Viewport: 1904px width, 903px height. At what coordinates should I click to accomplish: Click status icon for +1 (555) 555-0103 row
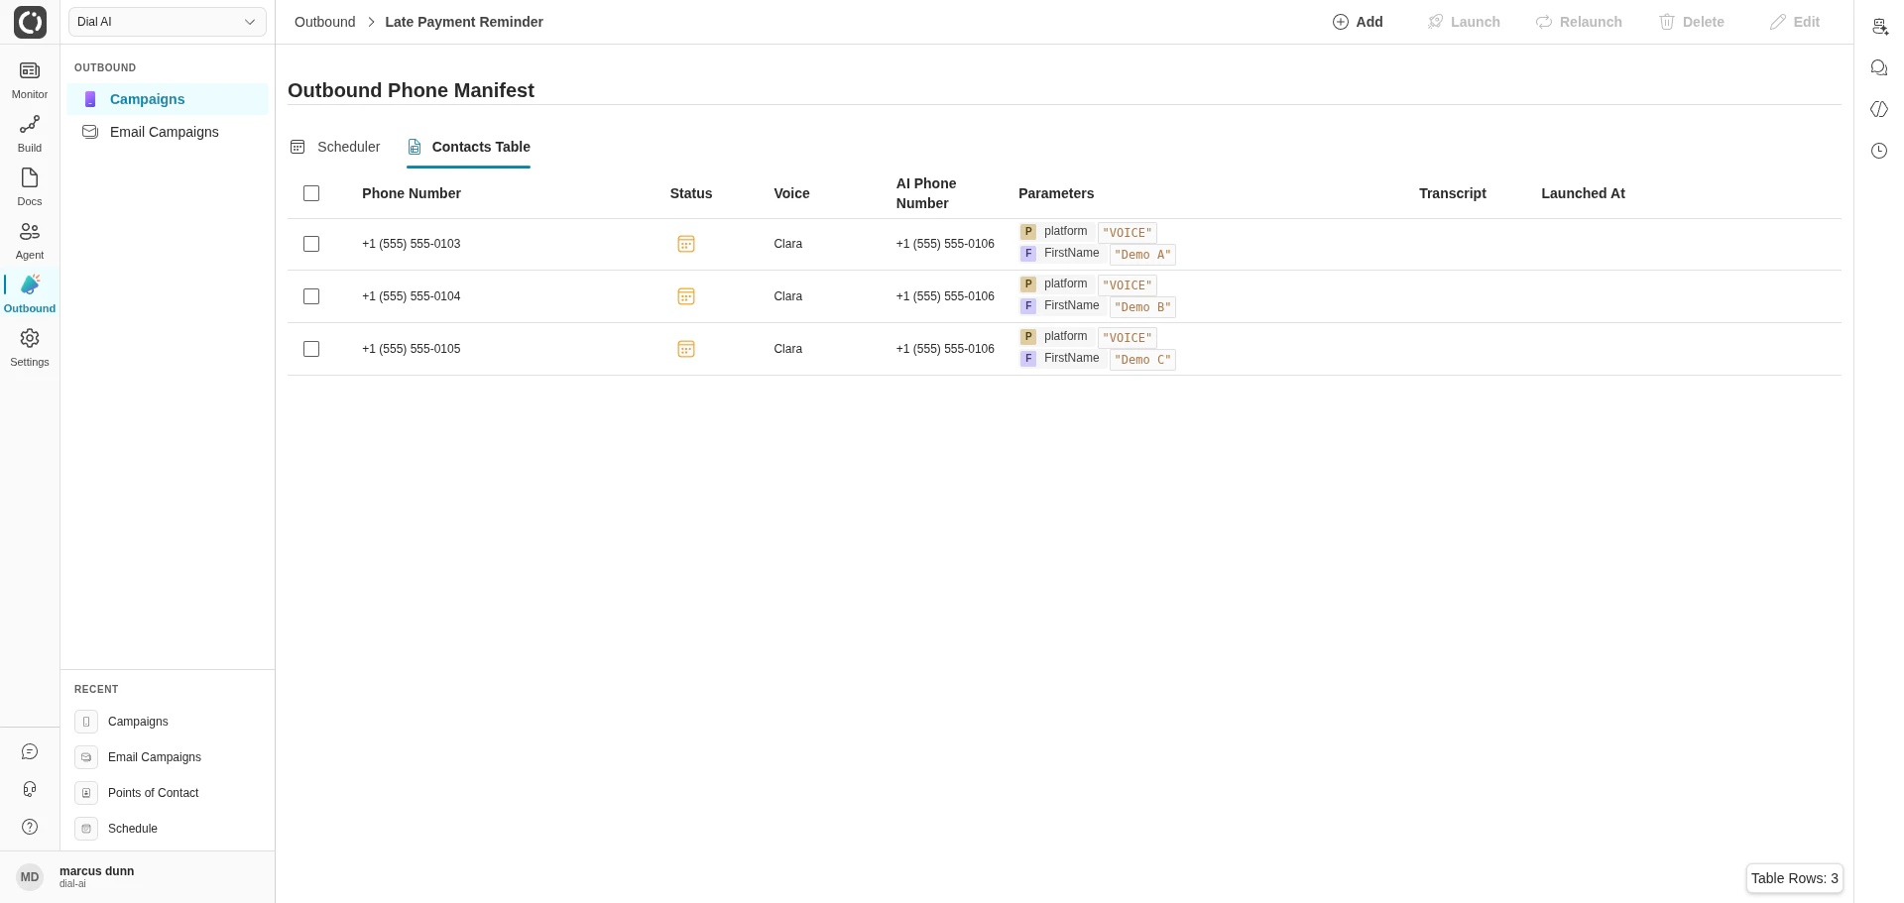tap(685, 244)
